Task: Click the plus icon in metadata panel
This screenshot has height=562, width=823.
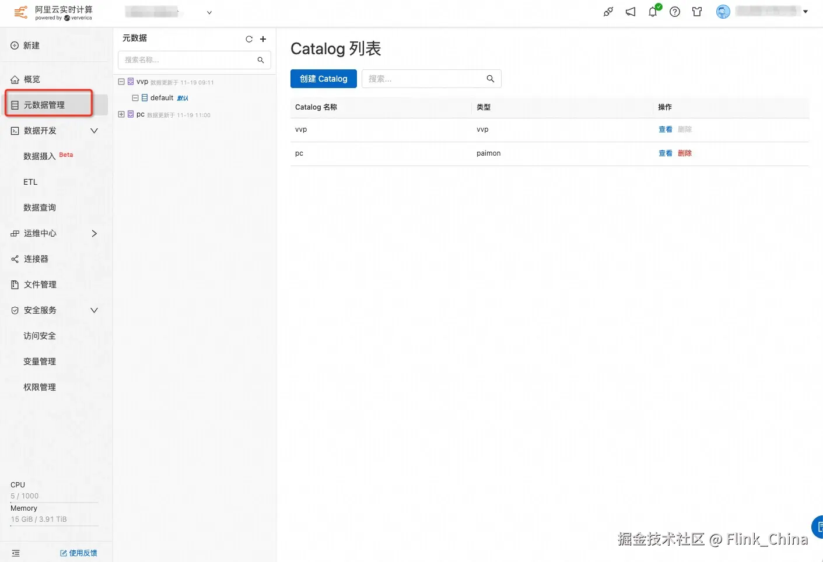Action: point(263,39)
